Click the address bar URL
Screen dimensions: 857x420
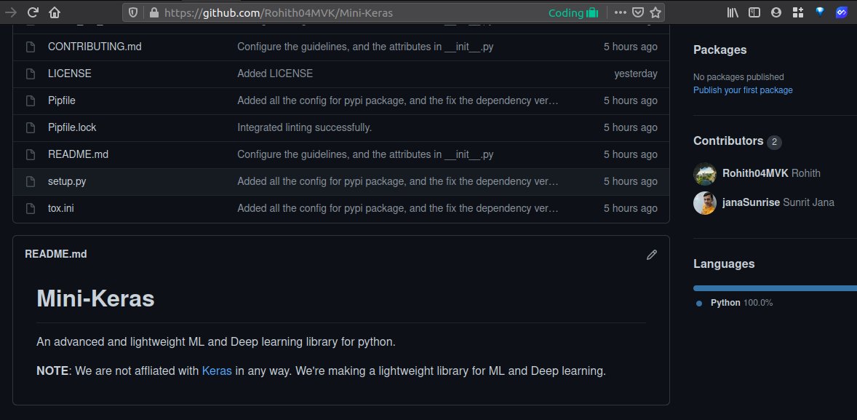[278, 12]
